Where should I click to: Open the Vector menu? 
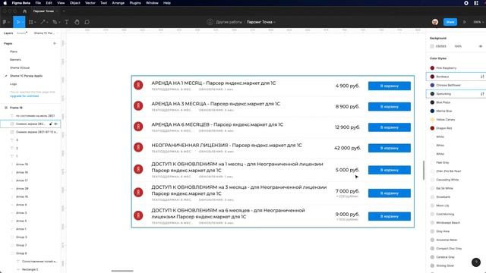click(x=90, y=3)
